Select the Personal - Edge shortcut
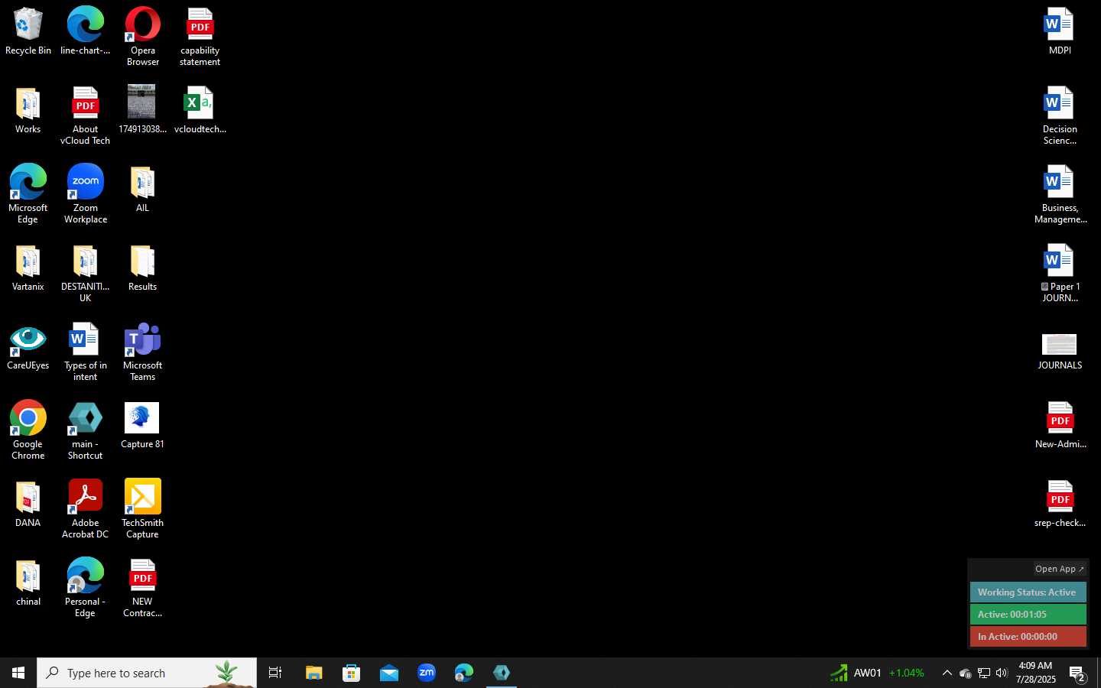 coord(86,588)
